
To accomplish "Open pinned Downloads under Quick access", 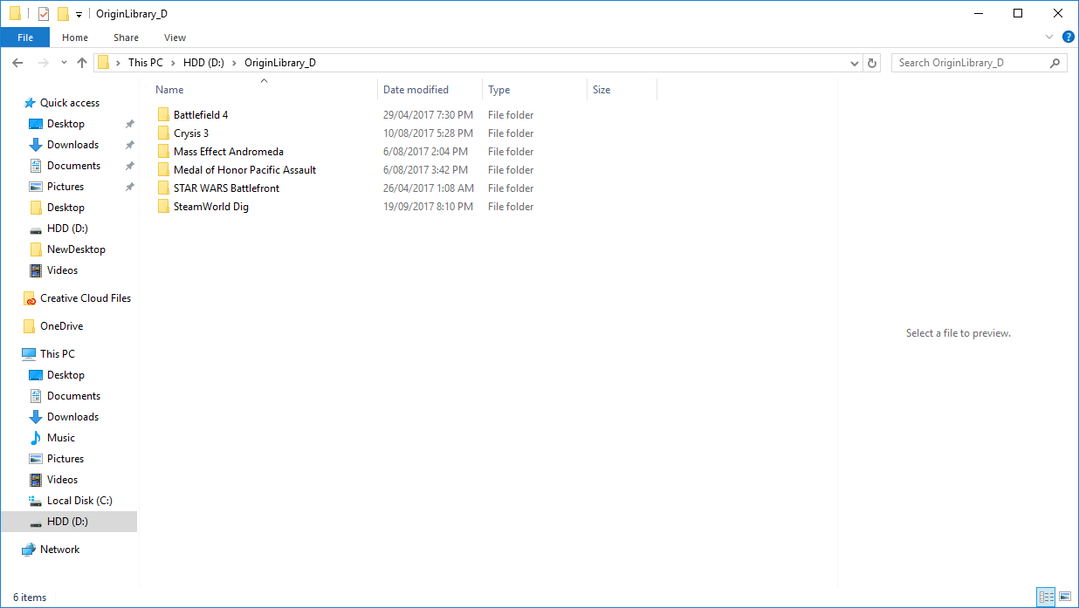I will coord(72,145).
